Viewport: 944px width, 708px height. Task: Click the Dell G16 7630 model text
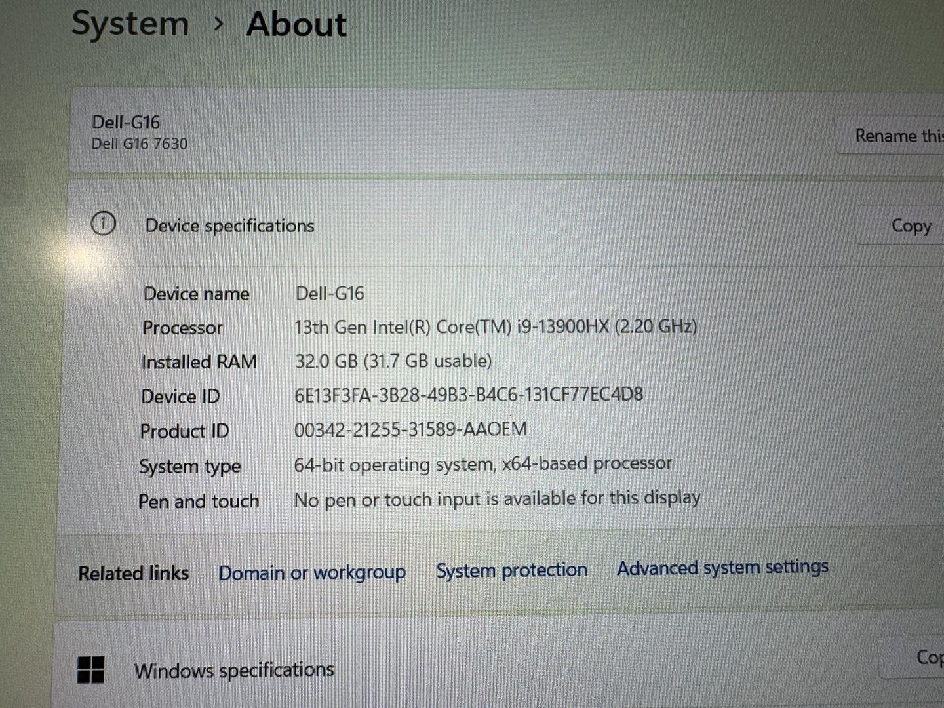[x=140, y=144]
